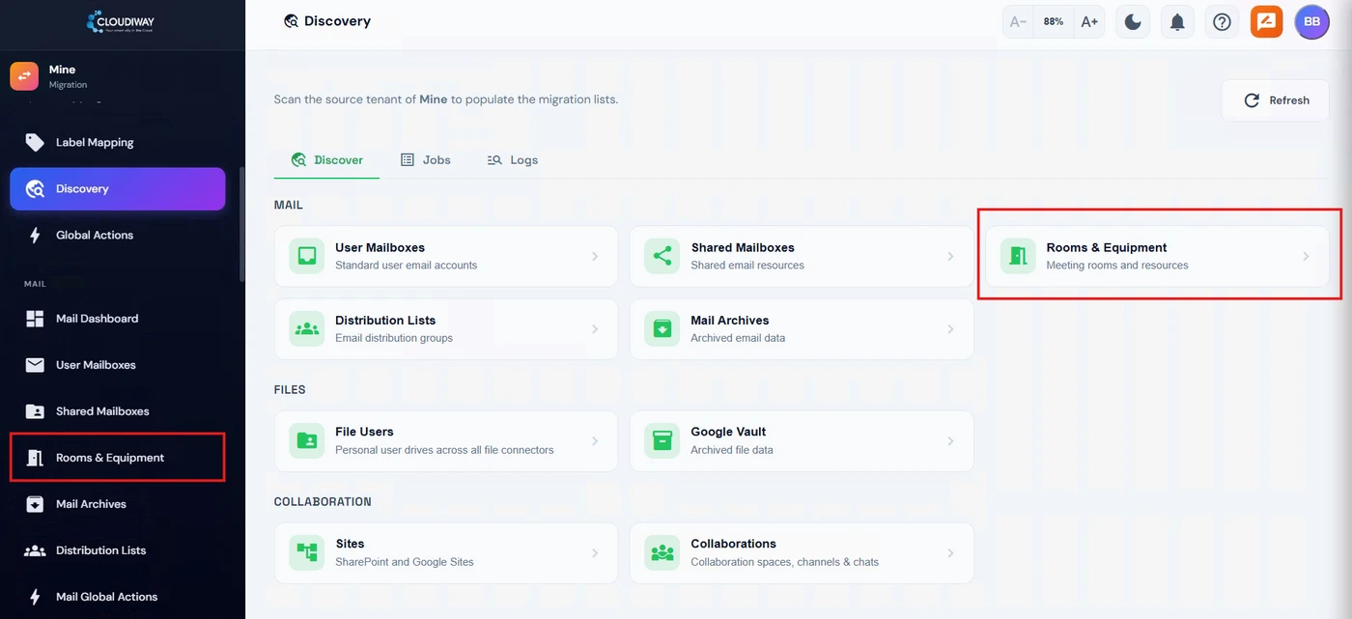Click "SharePoint and Google Sites" description

click(405, 562)
